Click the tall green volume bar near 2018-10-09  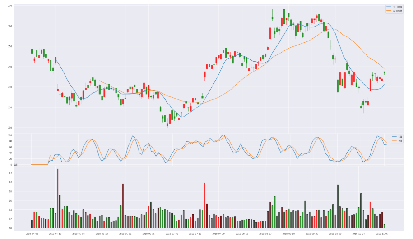(x=338, y=207)
